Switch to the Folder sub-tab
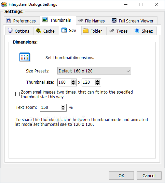The image size is (165, 183). (x=94, y=31)
